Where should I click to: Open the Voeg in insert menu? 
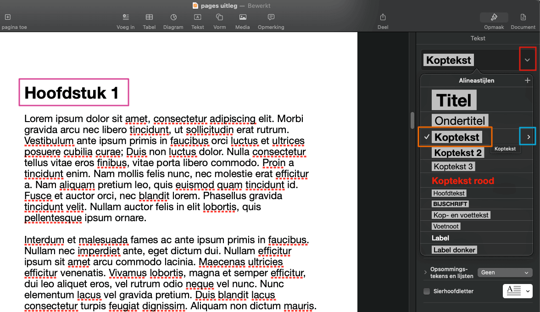(x=126, y=17)
